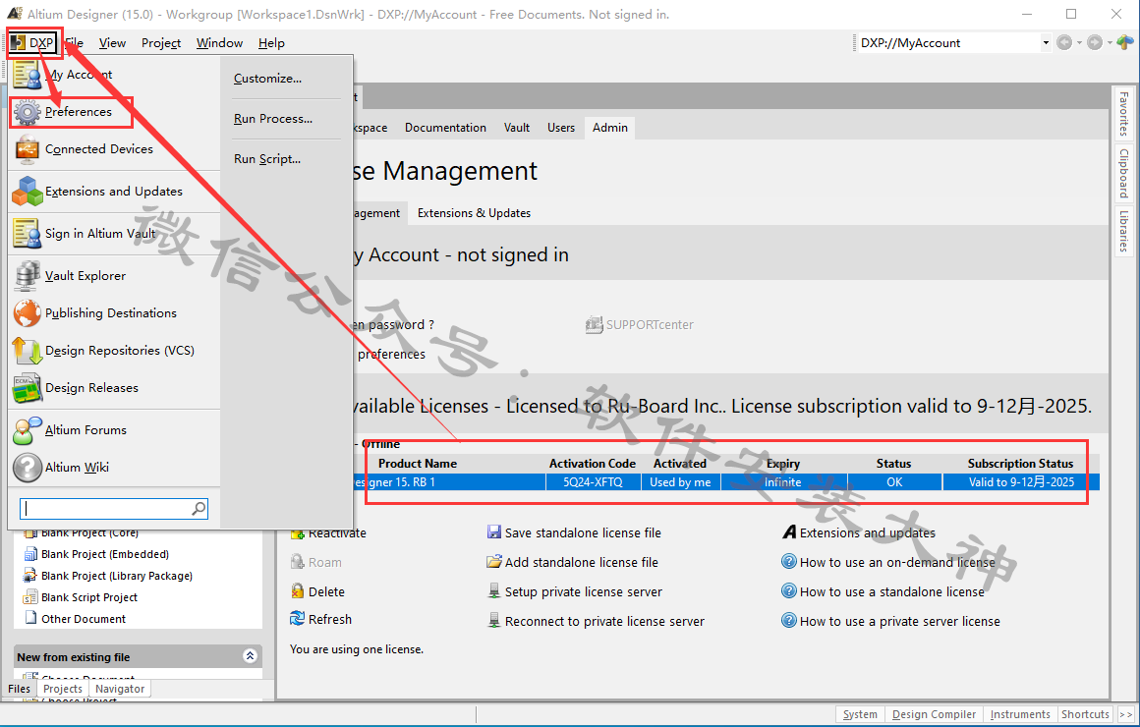Click the Setup private license server icon
The image size is (1140, 727).
point(494,591)
